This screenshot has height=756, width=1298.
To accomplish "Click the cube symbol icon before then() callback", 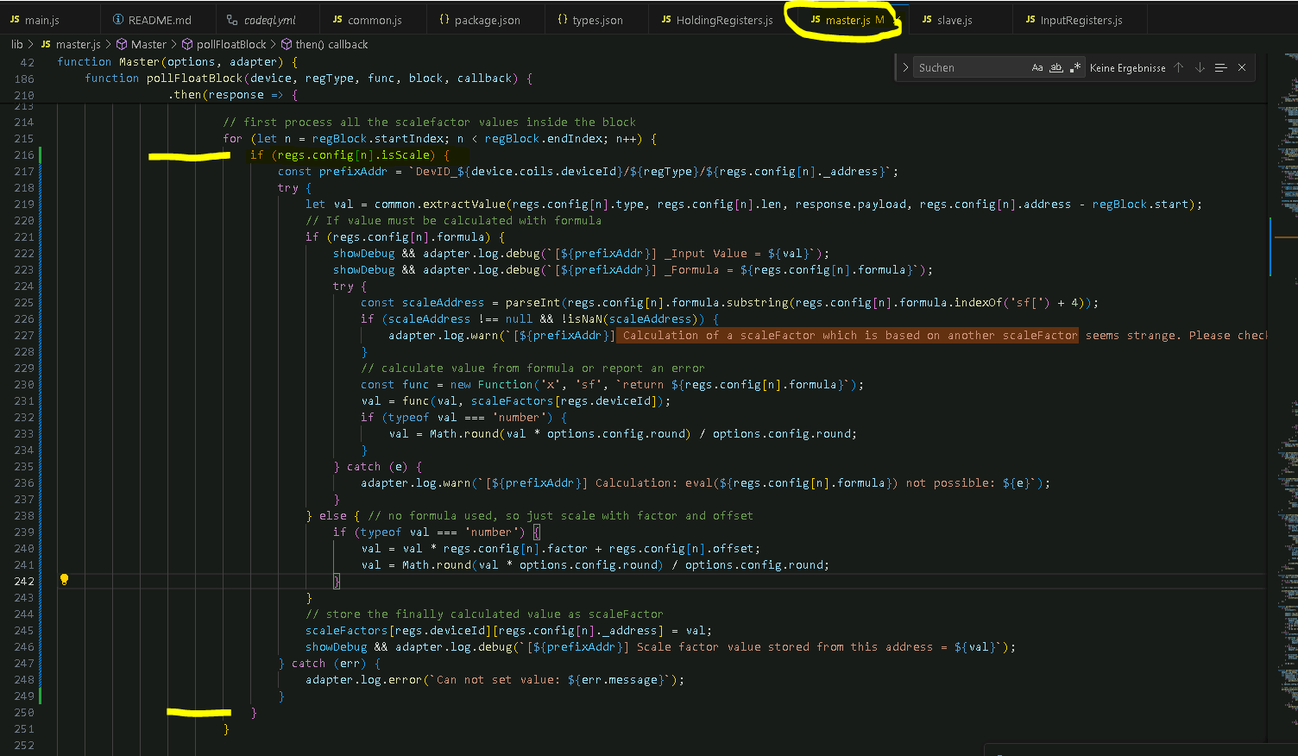I will [x=287, y=44].
